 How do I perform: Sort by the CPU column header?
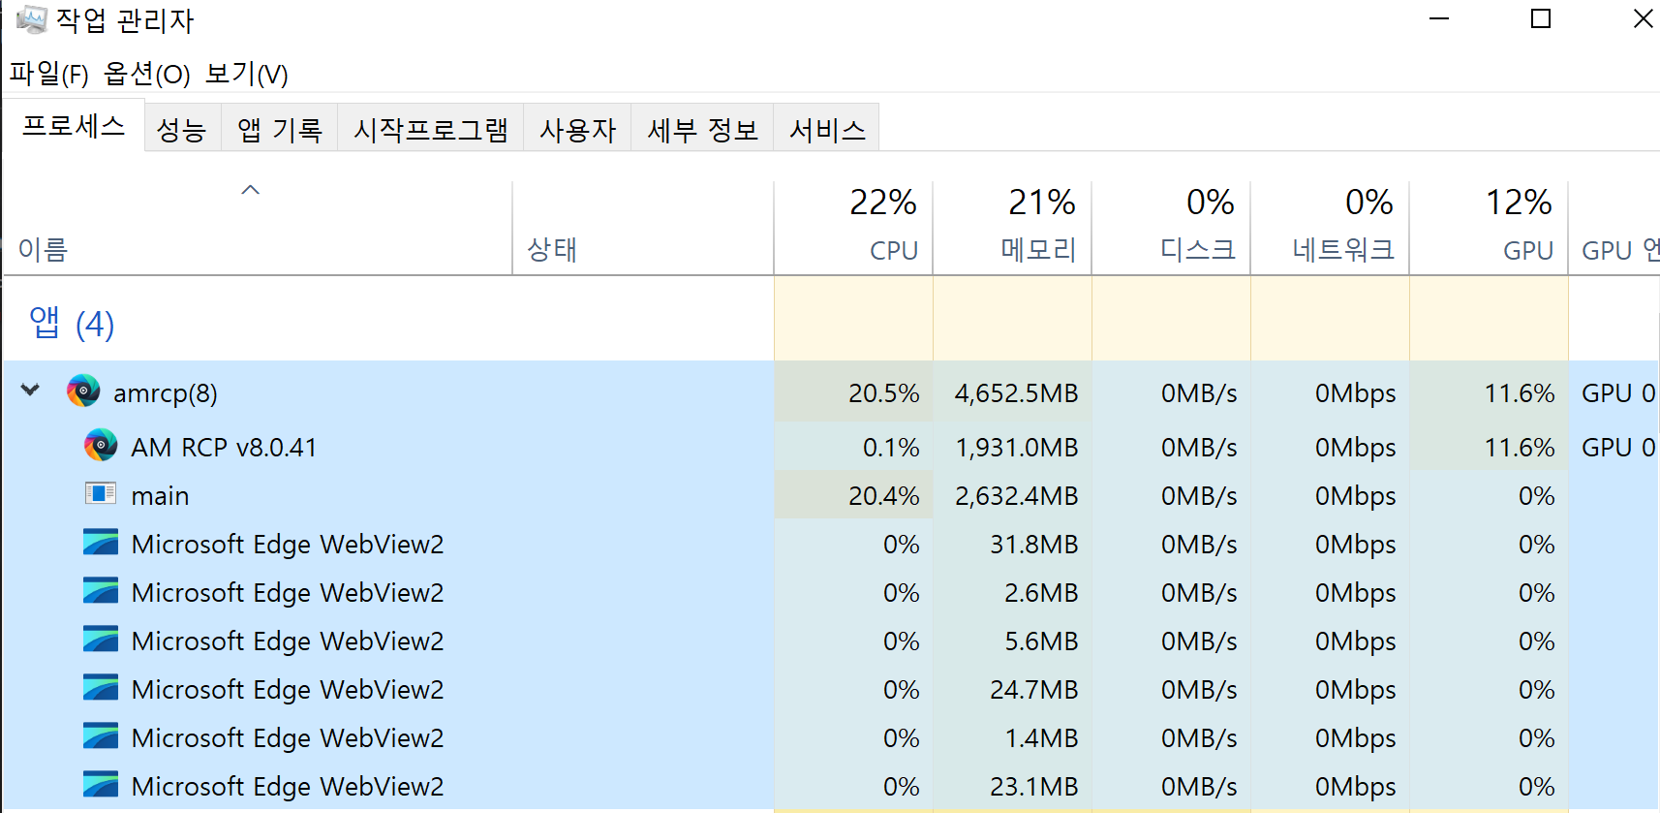(853, 228)
